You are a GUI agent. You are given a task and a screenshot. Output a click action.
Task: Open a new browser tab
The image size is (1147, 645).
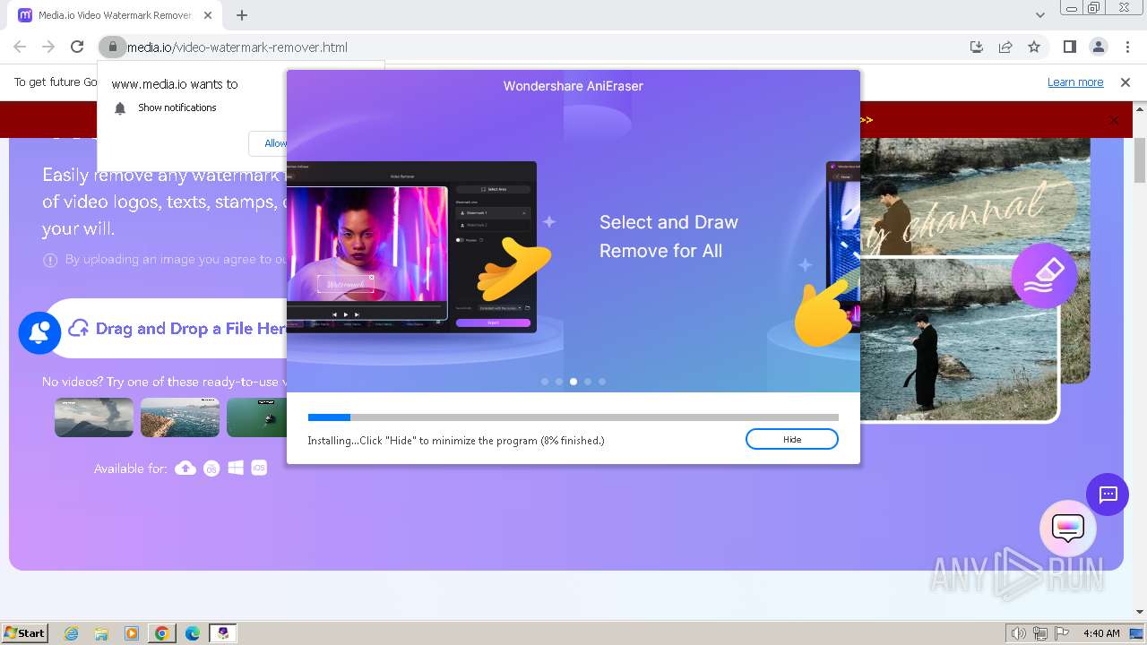click(242, 15)
